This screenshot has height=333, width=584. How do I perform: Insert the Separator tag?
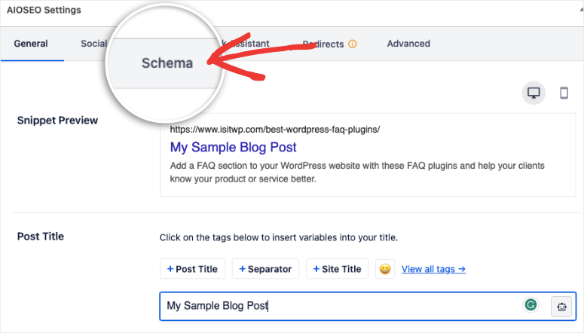(266, 269)
